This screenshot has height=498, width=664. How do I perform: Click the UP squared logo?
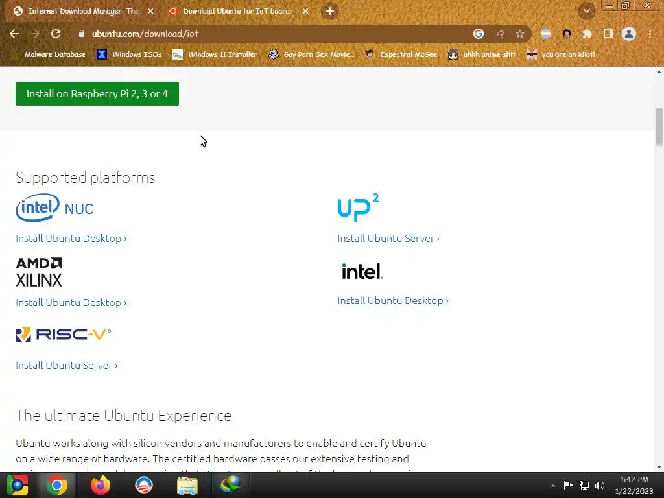click(358, 207)
